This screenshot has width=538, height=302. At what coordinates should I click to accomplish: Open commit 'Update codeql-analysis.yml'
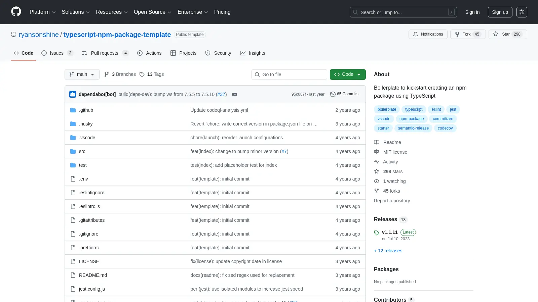pyautogui.click(x=219, y=110)
